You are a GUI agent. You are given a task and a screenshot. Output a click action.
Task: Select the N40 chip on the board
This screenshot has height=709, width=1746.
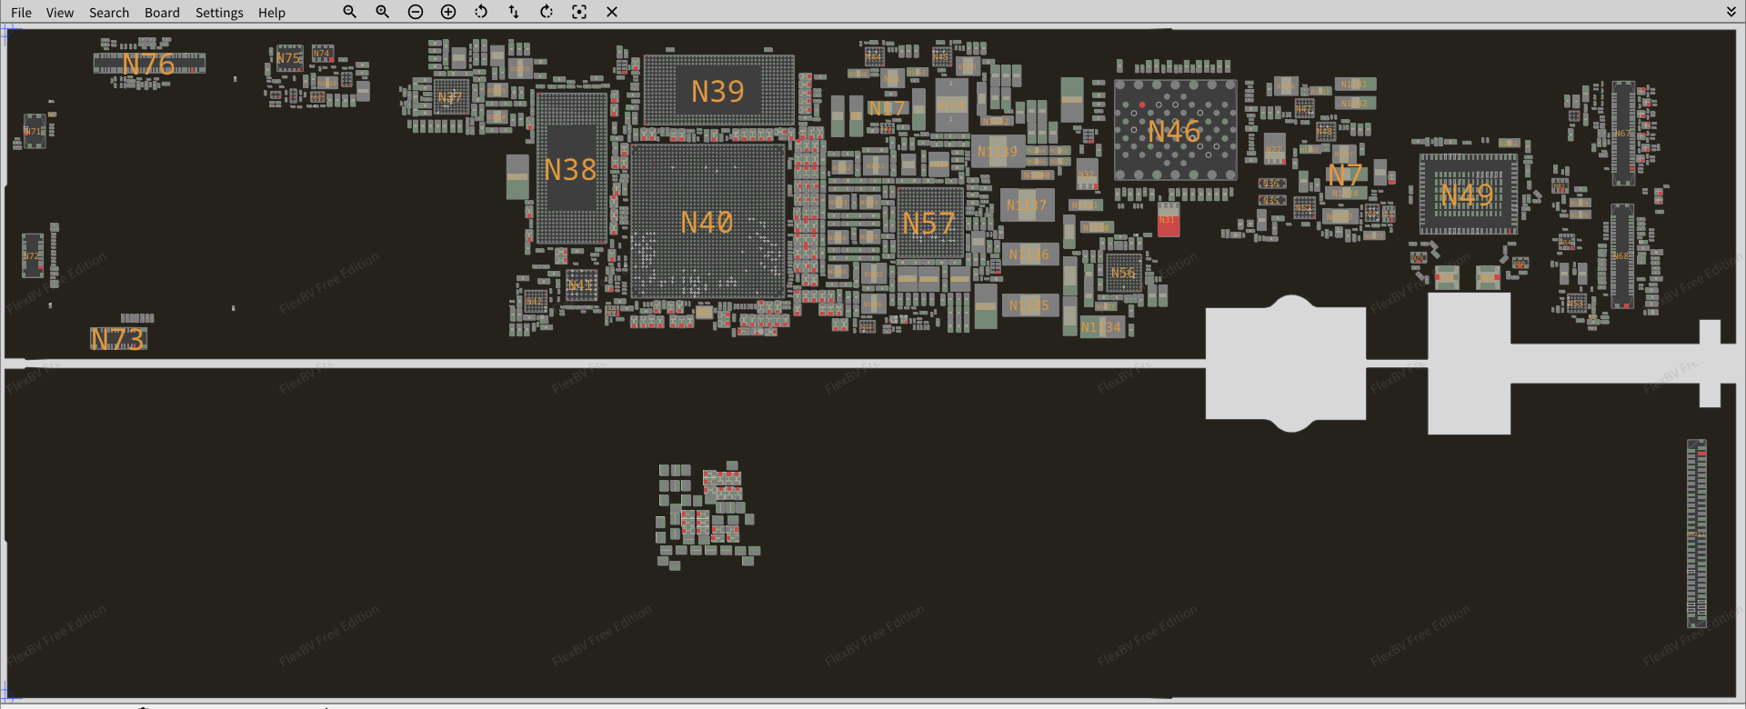tap(707, 222)
